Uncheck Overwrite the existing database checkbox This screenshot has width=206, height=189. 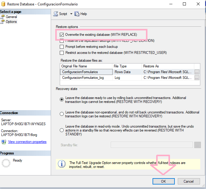[62, 35]
